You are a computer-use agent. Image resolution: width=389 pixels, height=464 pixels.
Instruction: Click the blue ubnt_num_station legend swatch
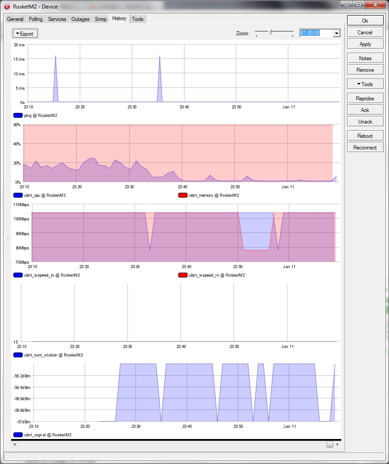18,355
